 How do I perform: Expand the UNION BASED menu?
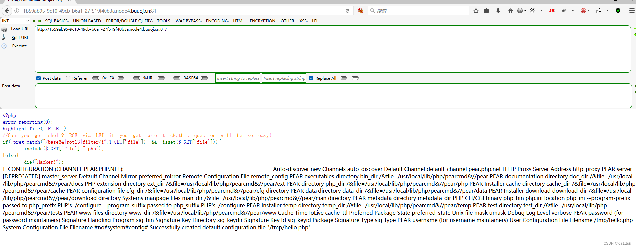[88, 21]
